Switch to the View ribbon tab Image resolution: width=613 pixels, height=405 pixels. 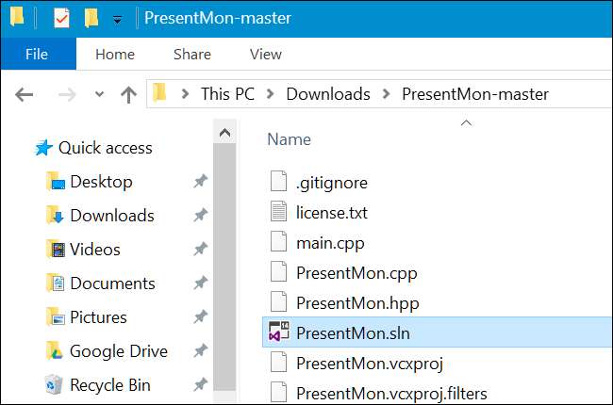265,55
